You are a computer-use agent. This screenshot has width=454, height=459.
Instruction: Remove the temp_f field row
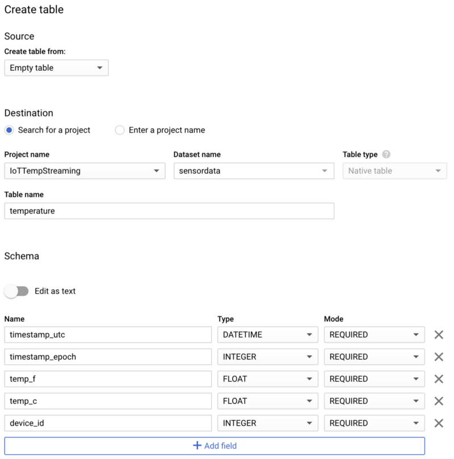438,379
